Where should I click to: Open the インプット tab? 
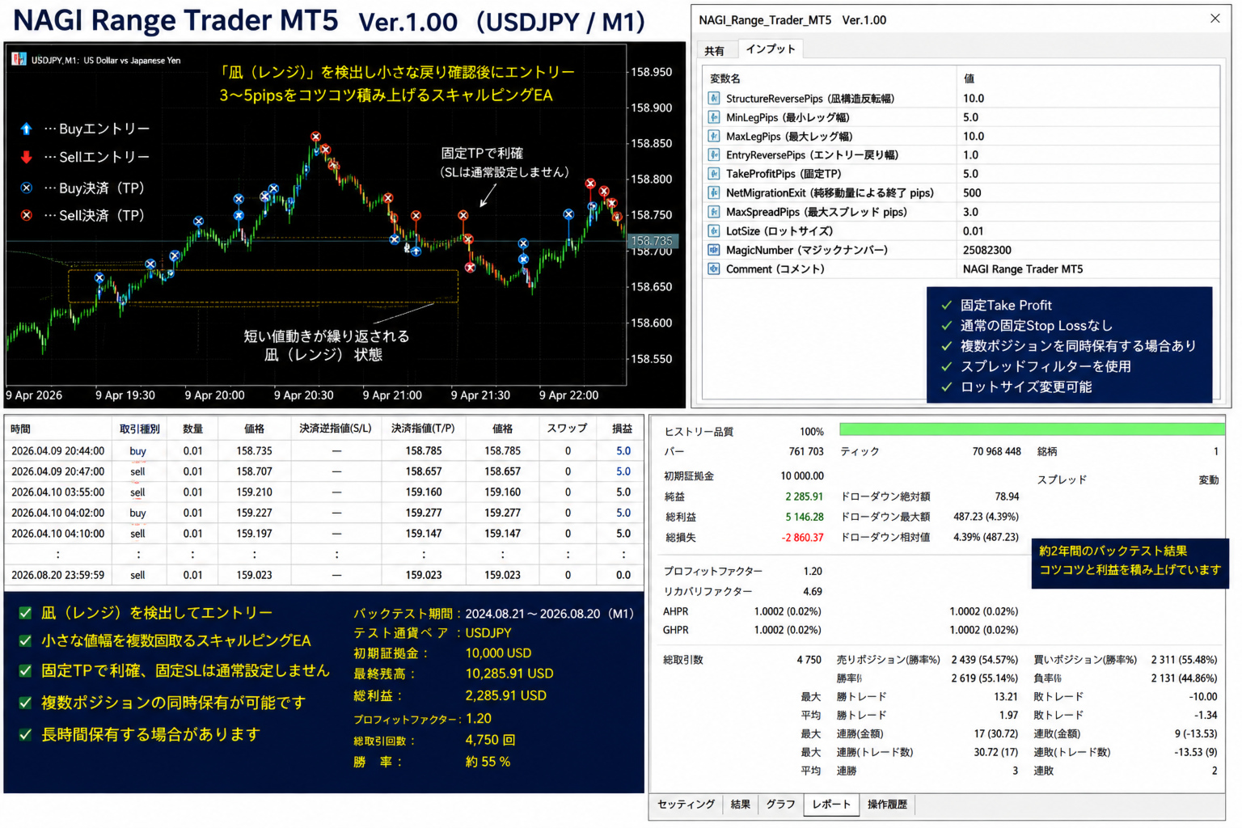click(771, 49)
